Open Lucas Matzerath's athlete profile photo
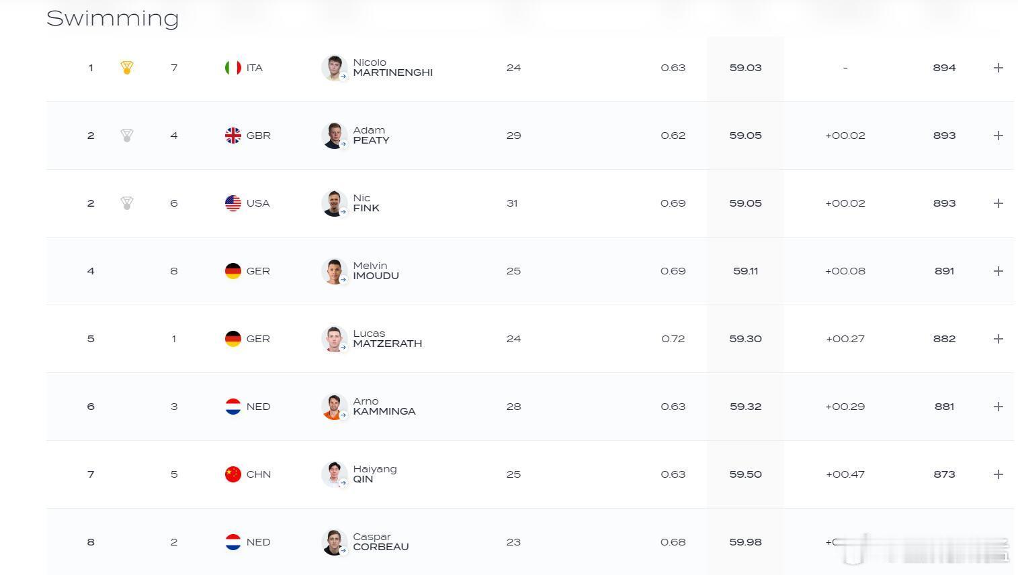 pos(334,339)
